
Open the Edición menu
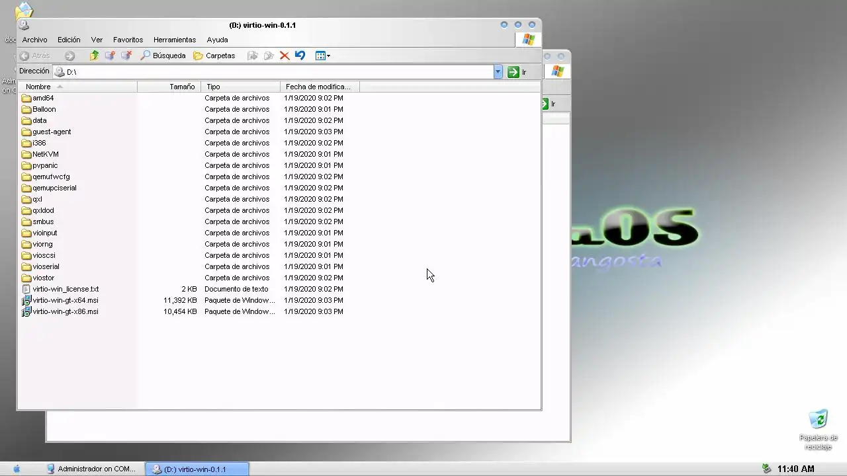(x=69, y=40)
